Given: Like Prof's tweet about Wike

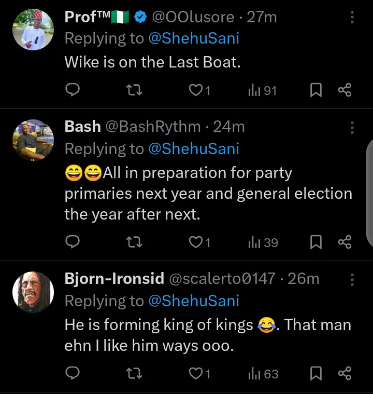Looking at the screenshot, I should click(x=195, y=91).
